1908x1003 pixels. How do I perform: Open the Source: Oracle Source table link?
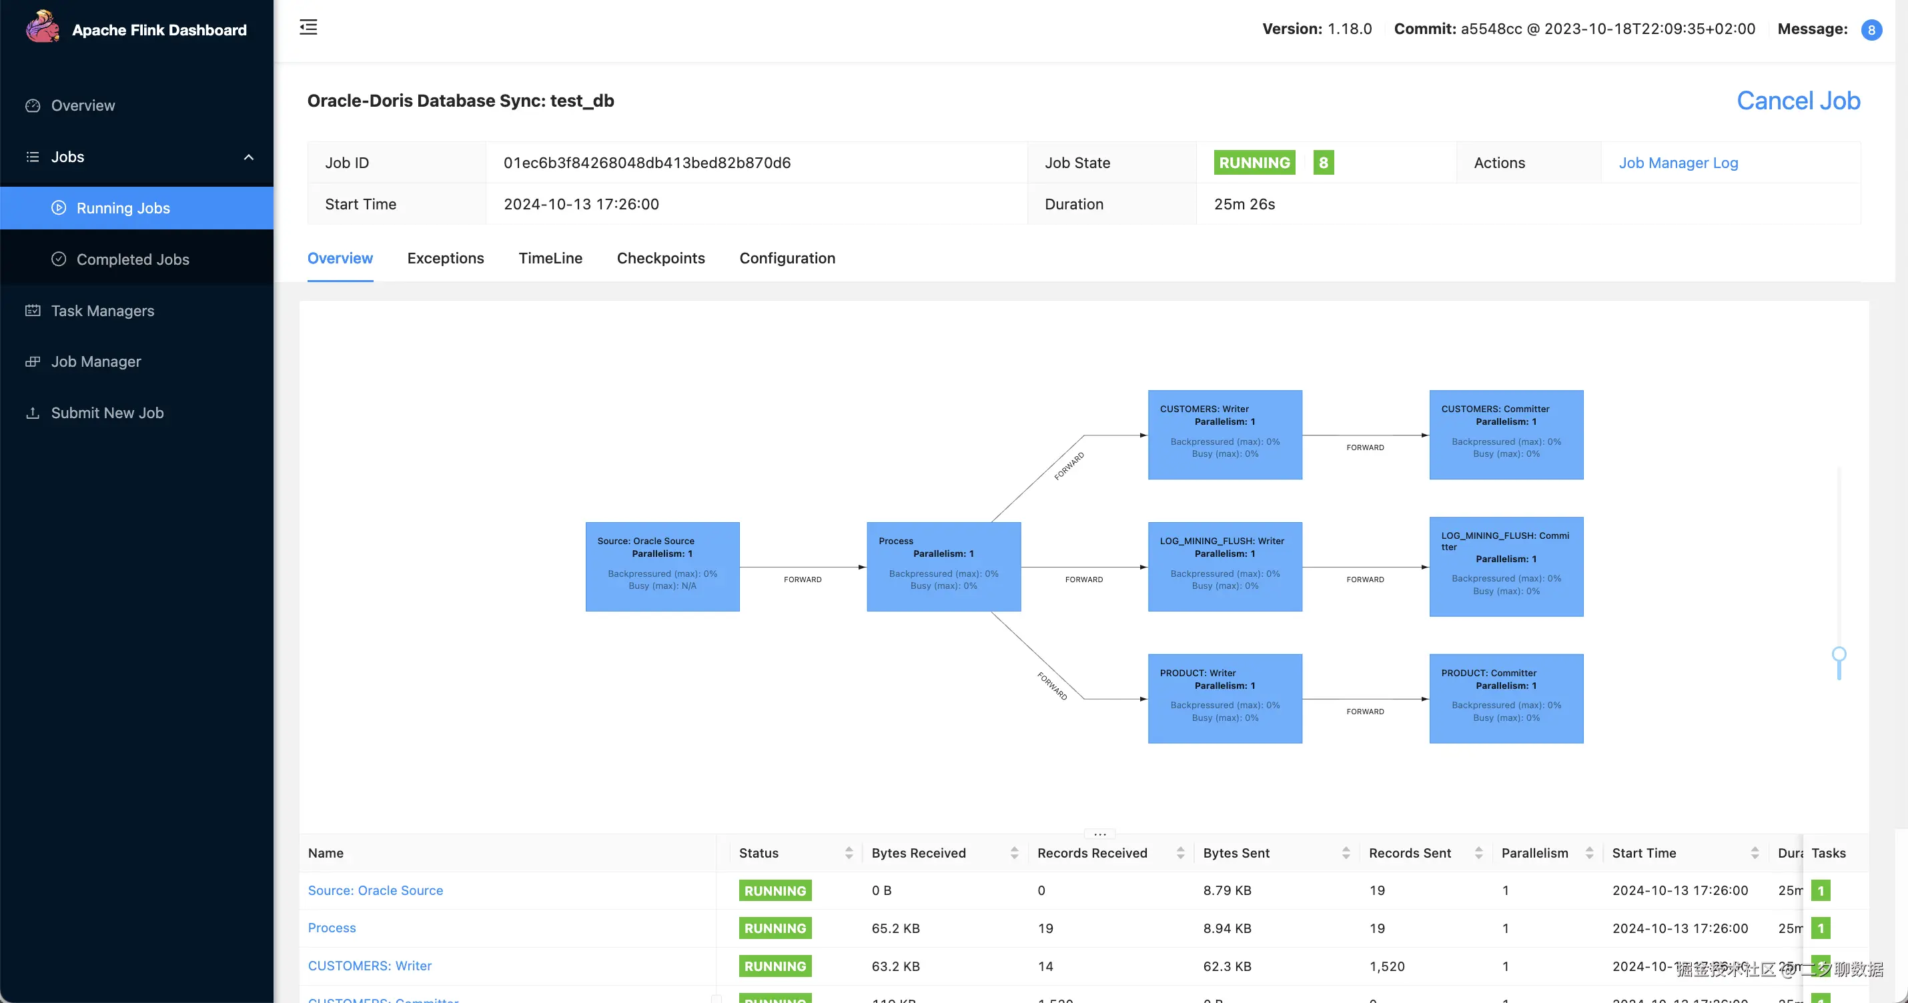coord(375,890)
